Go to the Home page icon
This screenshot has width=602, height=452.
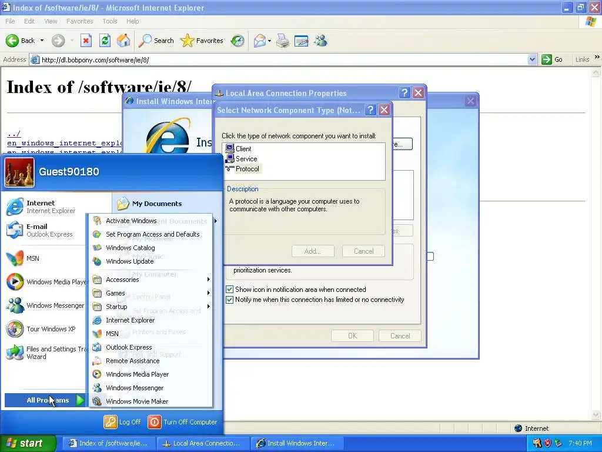click(x=123, y=41)
